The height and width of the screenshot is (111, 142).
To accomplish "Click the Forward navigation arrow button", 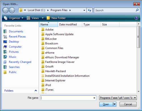I will [x=12, y=10].
